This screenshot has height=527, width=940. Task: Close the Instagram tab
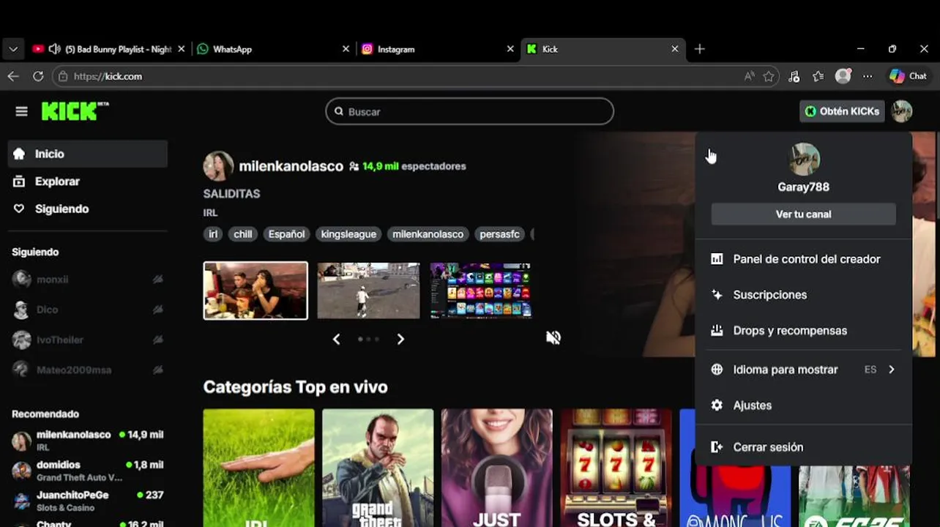(x=510, y=49)
